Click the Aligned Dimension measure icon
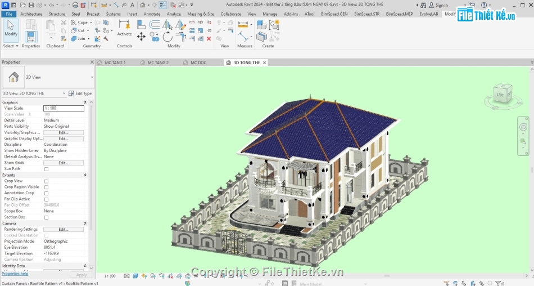The height and width of the screenshot is (286, 534). click(x=243, y=25)
